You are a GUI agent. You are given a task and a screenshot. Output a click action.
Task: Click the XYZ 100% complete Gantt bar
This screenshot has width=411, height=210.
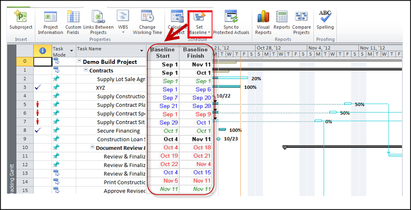pyautogui.click(x=227, y=87)
